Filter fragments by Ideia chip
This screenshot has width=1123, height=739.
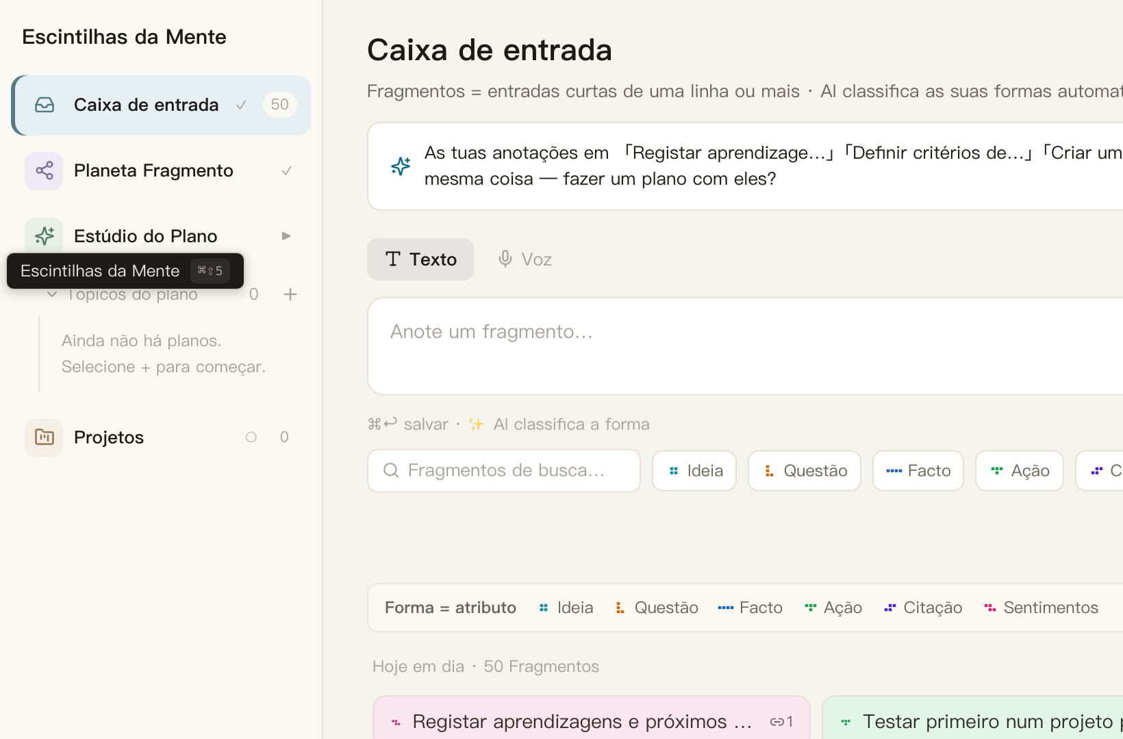point(694,471)
